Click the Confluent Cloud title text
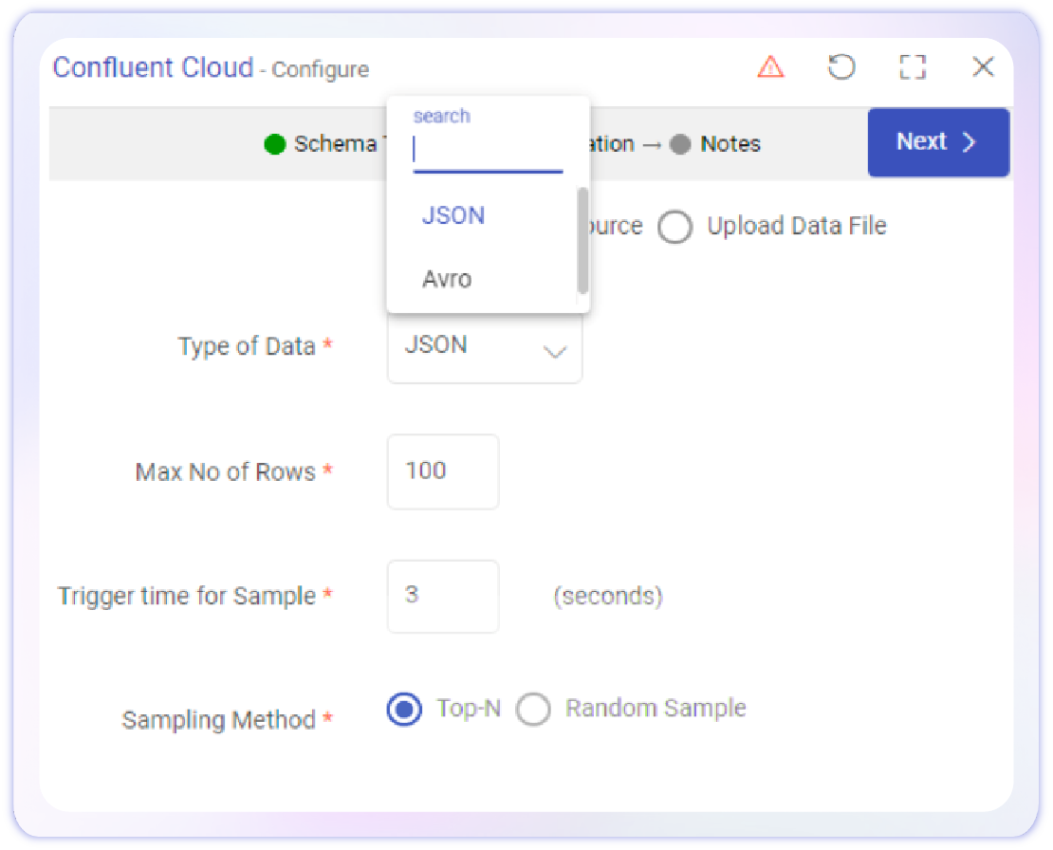 (x=153, y=68)
